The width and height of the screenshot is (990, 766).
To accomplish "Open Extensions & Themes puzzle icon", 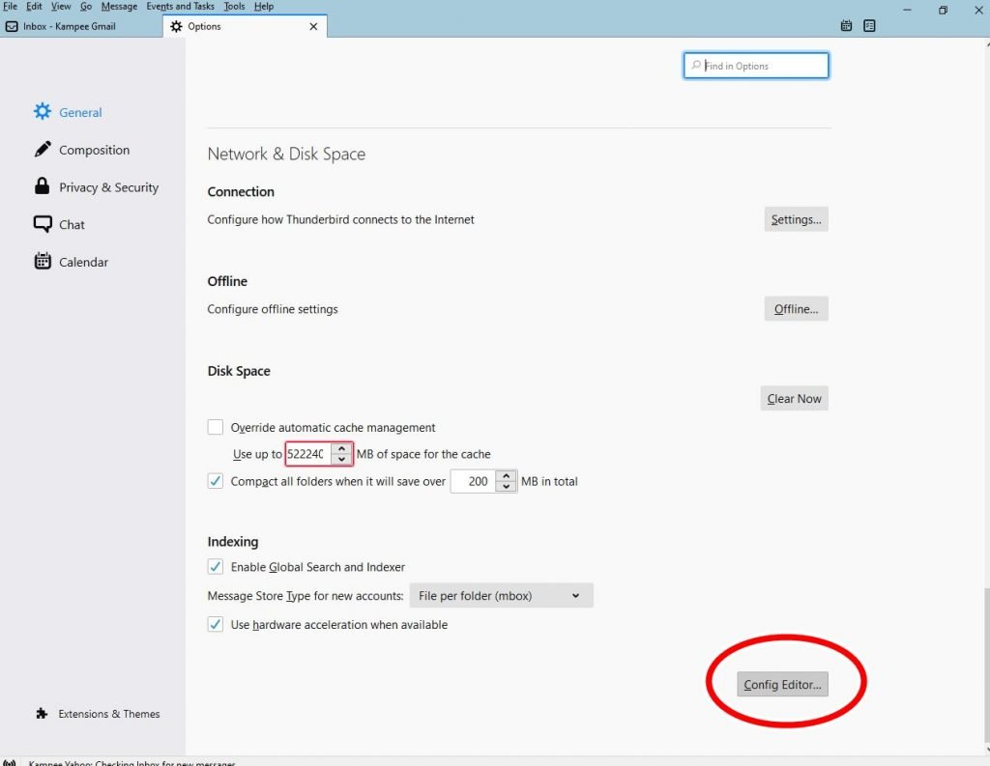I will [42, 714].
